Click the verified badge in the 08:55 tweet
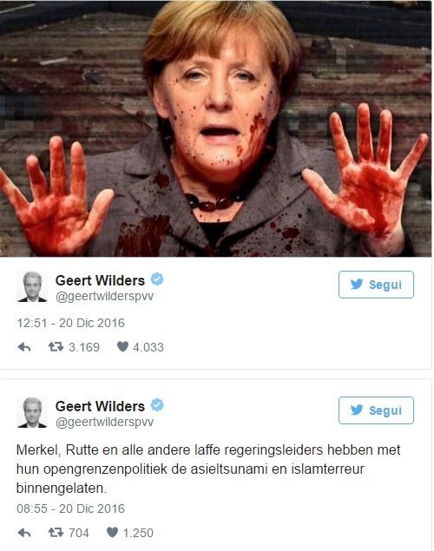Viewport: 434px width, 551px height. pos(157,405)
